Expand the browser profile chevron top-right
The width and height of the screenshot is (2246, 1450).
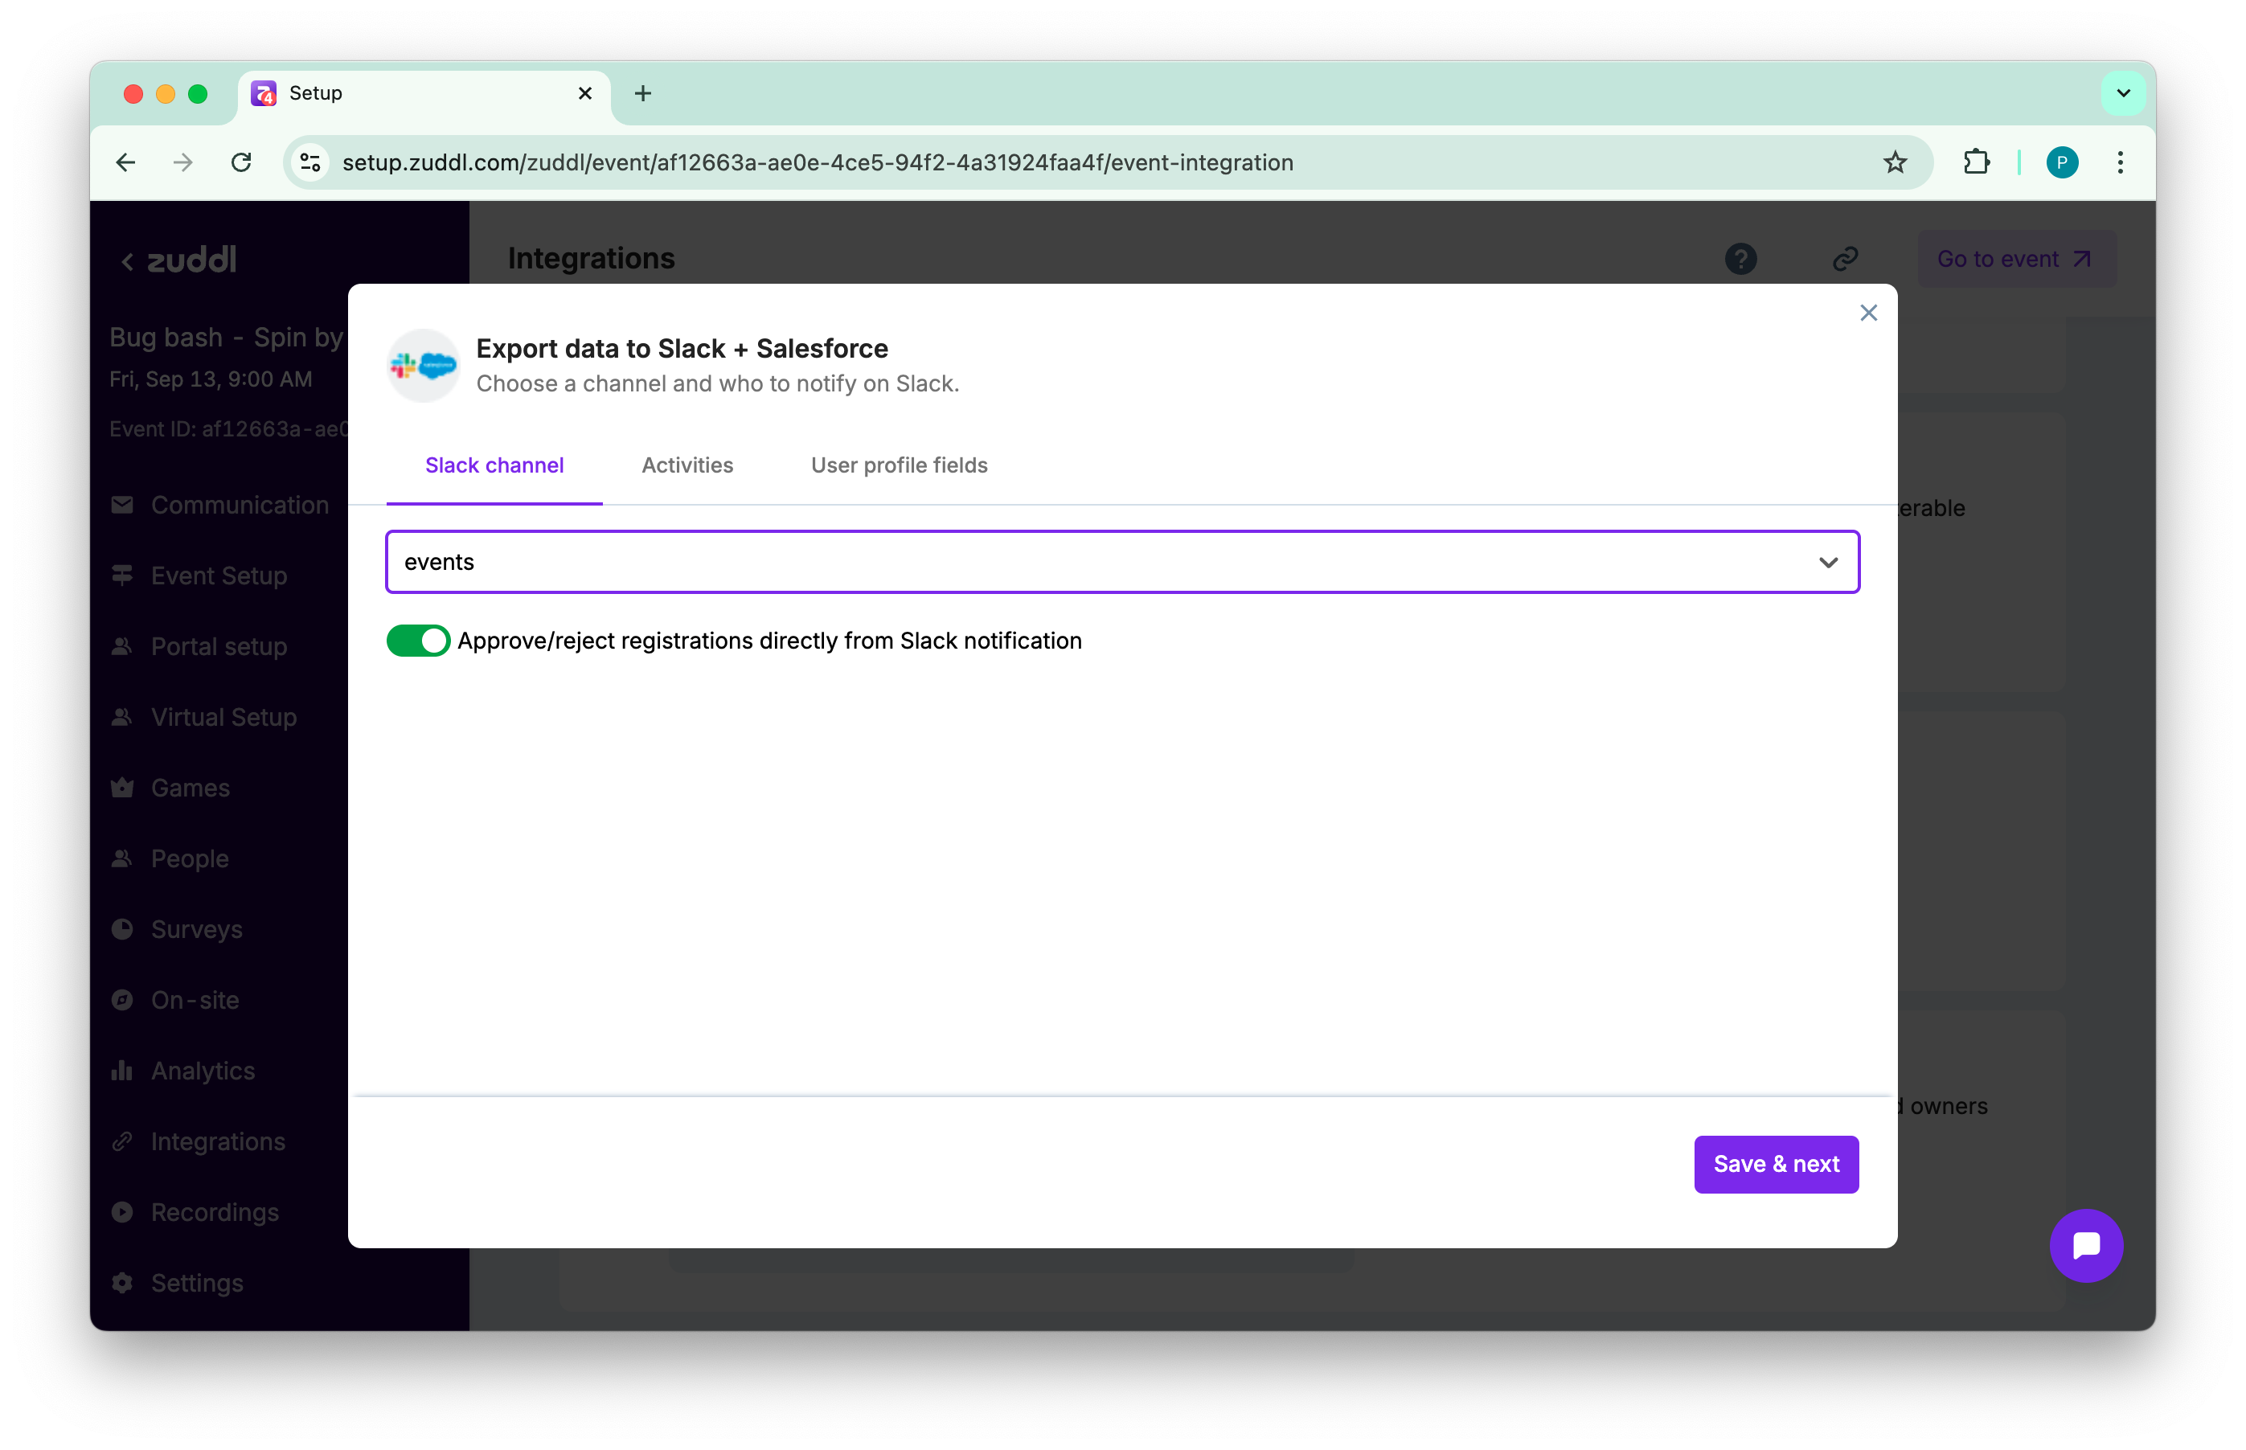2123,92
